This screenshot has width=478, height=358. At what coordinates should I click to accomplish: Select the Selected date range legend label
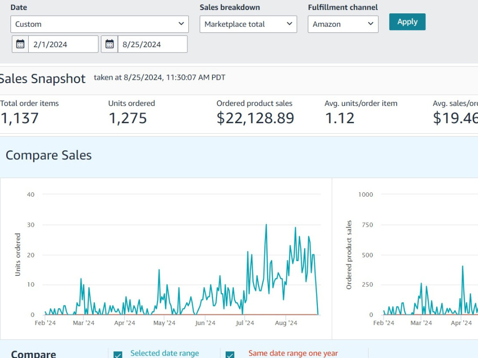pyautogui.click(x=164, y=353)
